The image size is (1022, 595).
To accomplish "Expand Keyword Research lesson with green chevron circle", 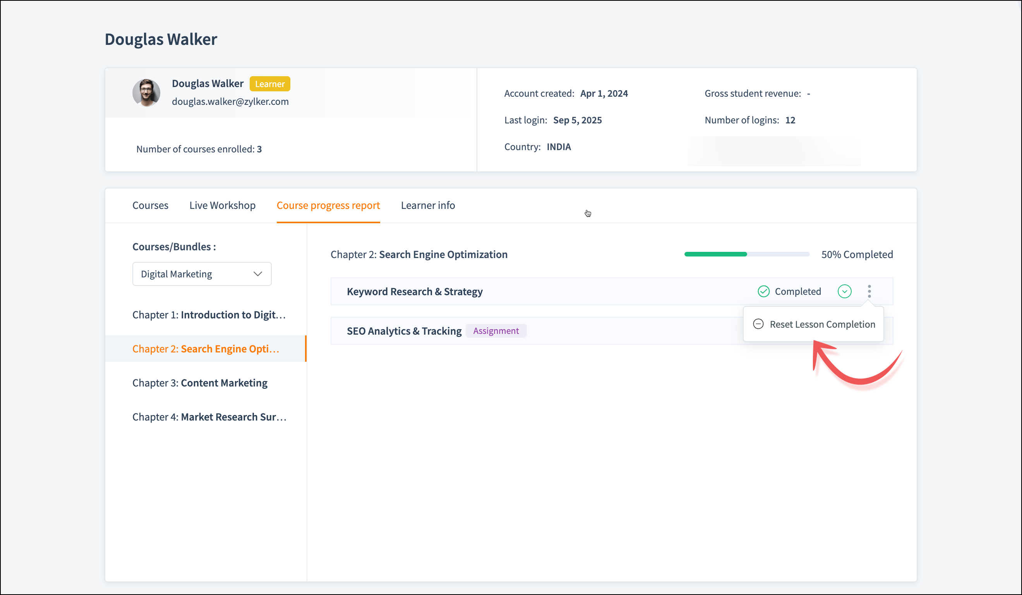I will (x=844, y=291).
